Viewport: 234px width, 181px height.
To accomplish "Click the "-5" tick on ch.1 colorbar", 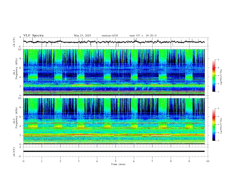I will (x=218, y=76).
